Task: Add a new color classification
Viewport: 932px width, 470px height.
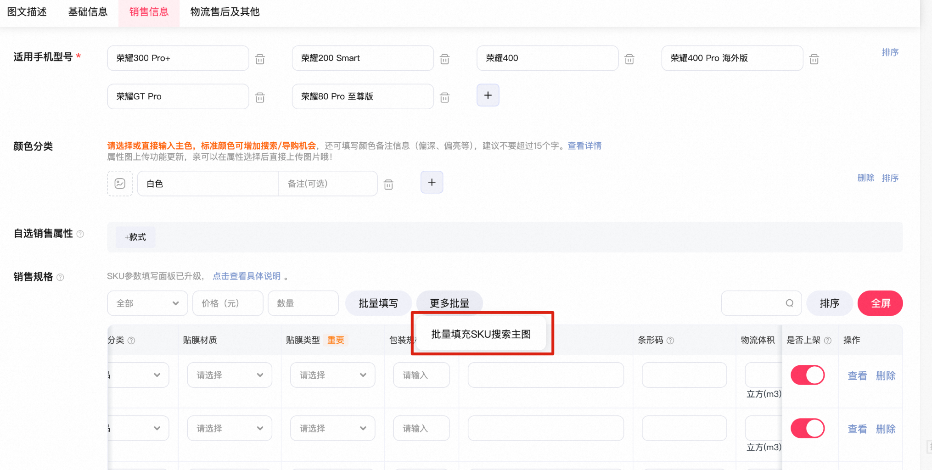Action: tap(432, 182)
